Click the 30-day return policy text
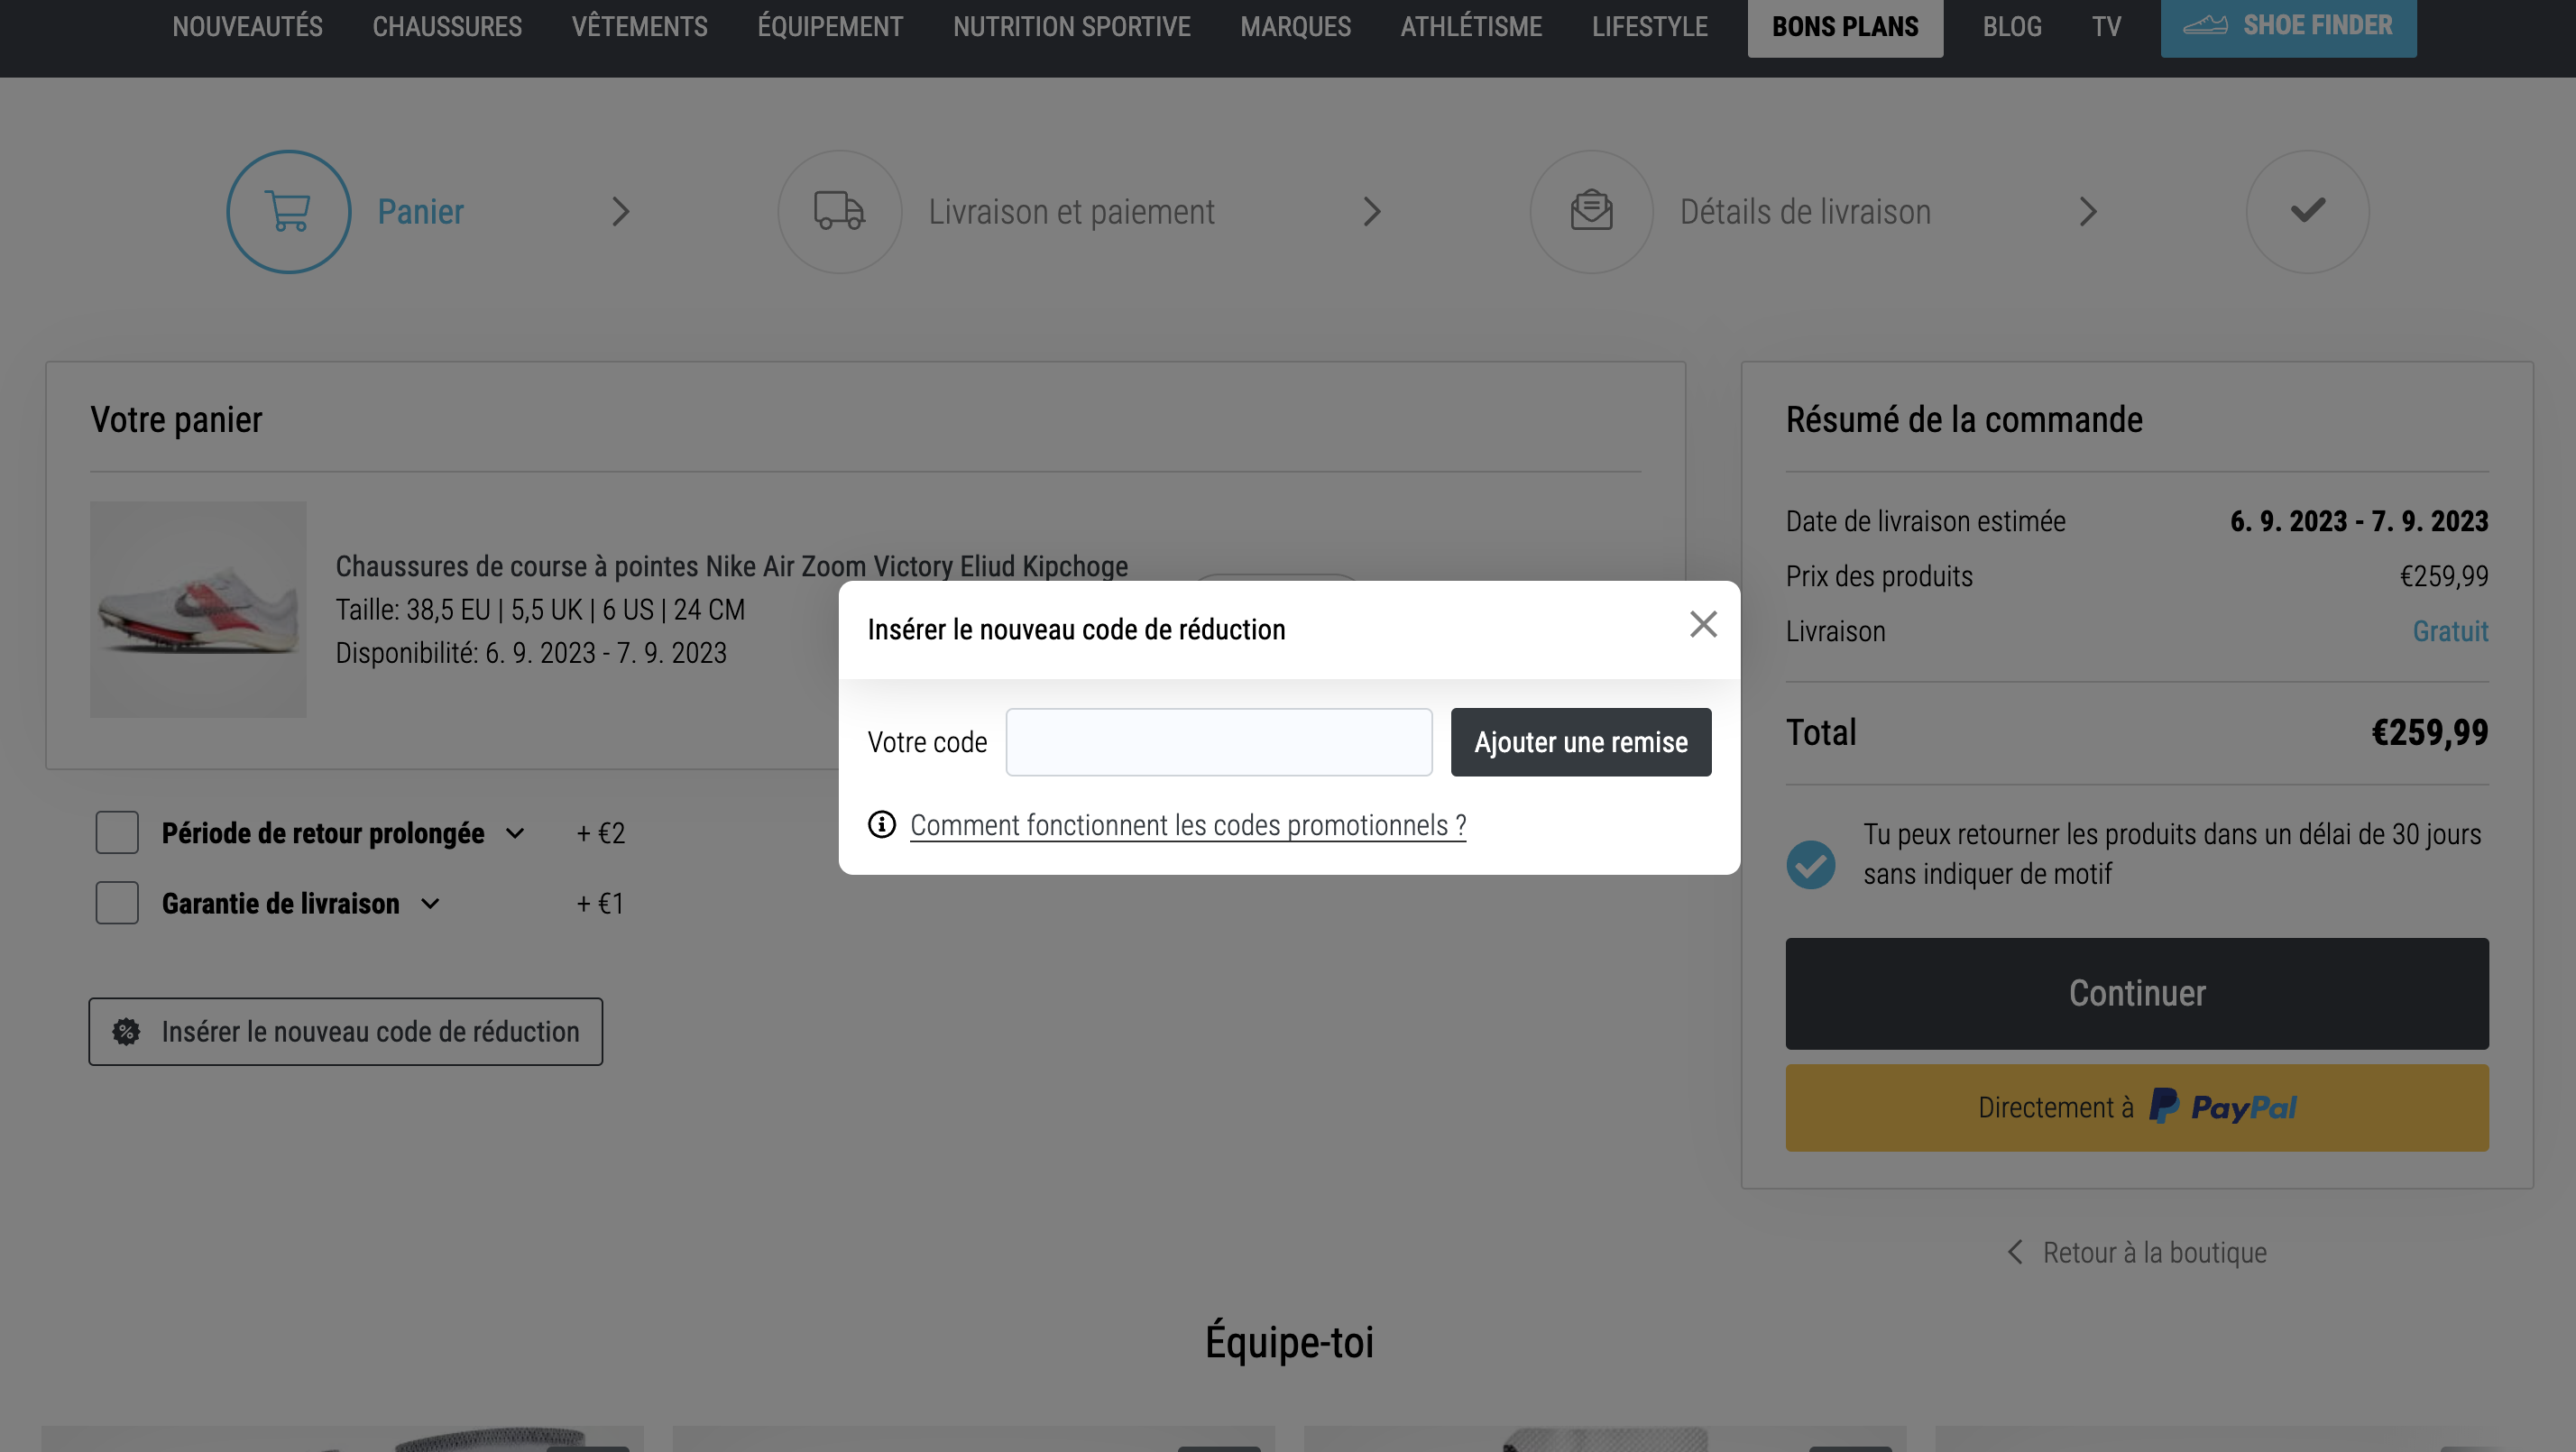Image resolution: width=2576 pixels, height=1452 pixels. [x=2172, y=853]
